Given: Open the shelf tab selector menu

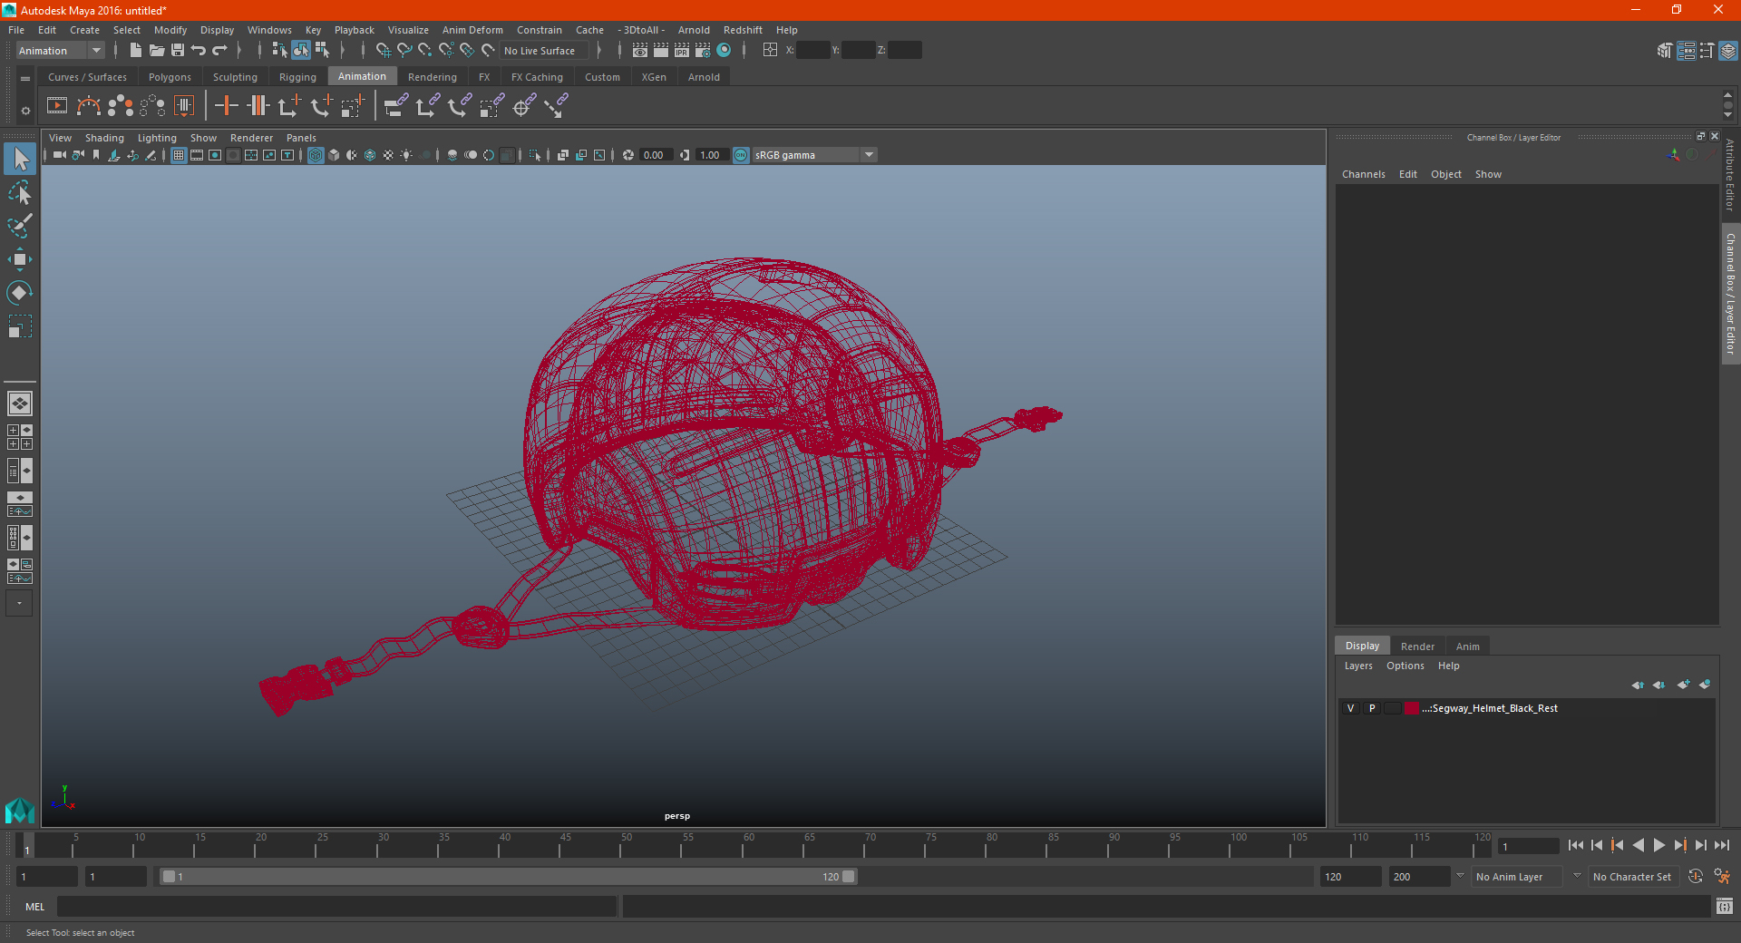Looking at the screenshot, I should pos(25,79).
